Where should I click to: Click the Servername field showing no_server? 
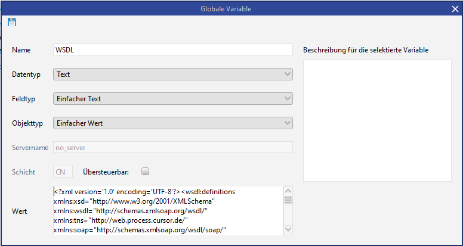173,147
